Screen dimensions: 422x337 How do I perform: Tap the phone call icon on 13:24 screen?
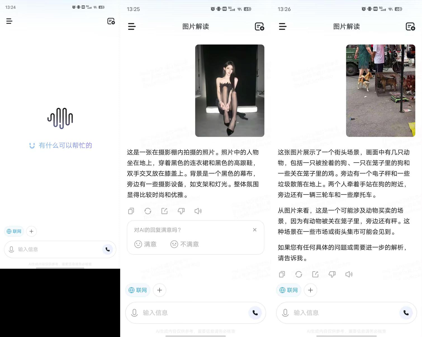click(x=108, y=249)
